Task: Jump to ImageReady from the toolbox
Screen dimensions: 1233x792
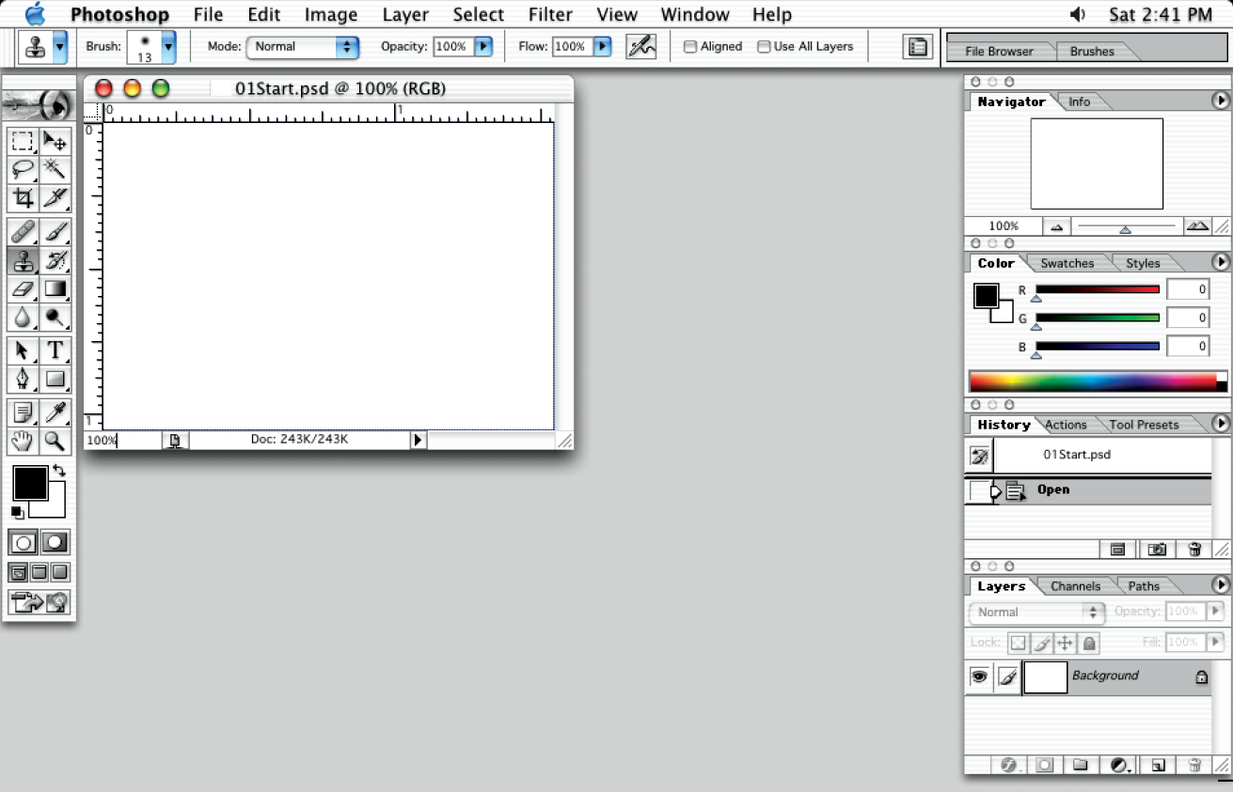Action: click(40, 602)
